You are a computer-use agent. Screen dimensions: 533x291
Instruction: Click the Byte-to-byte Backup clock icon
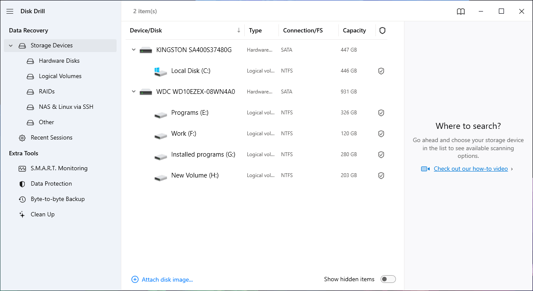pyautogui.click(x=22, y=199)
